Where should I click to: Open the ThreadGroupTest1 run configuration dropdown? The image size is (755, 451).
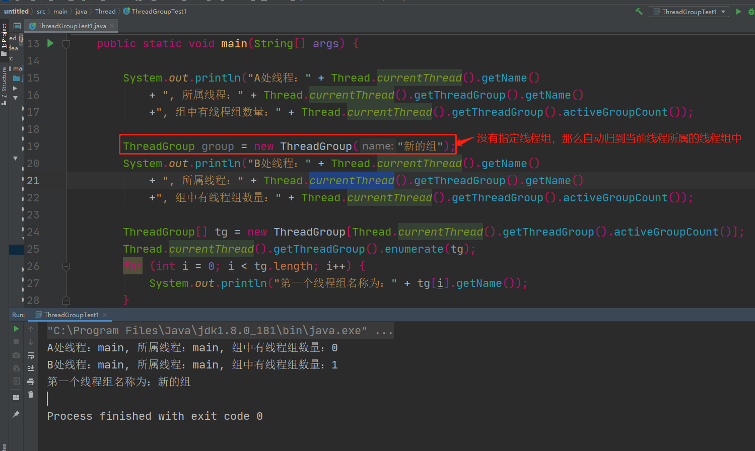coord(689,12)
